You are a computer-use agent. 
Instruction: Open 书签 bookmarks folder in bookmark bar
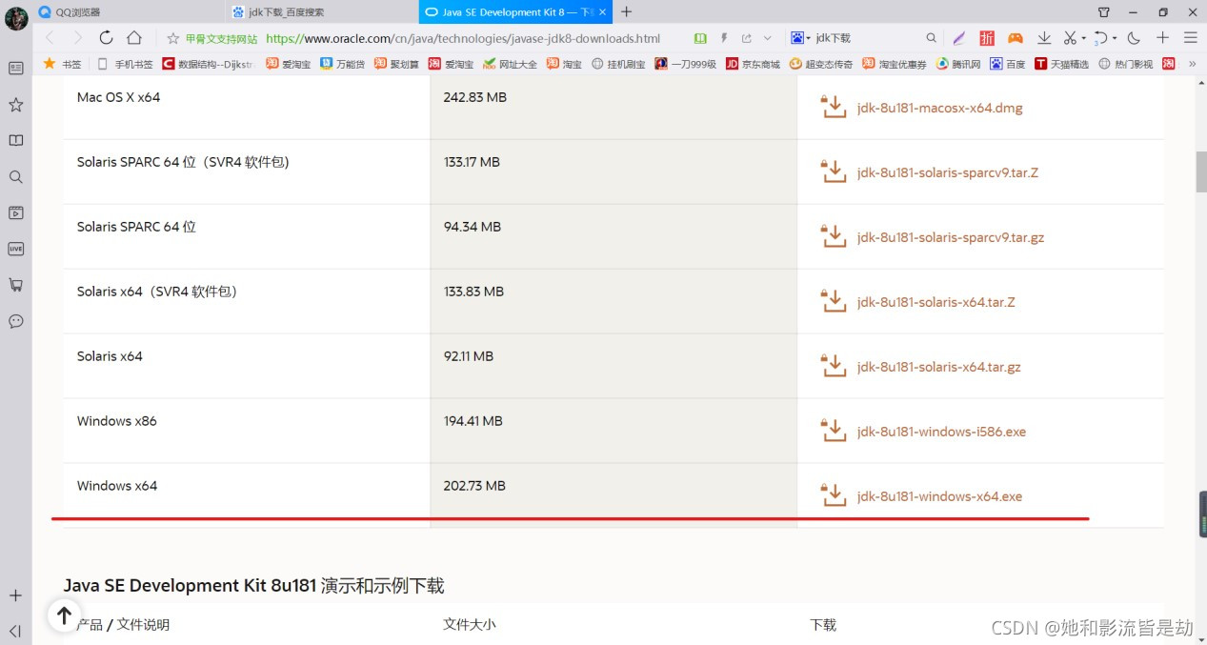pos(62,64)
